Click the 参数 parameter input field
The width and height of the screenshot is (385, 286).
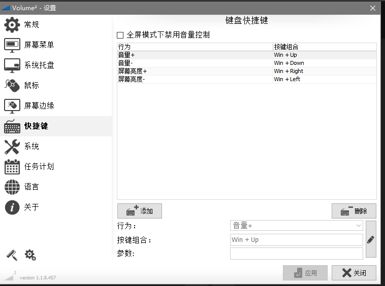click(296, 254)
